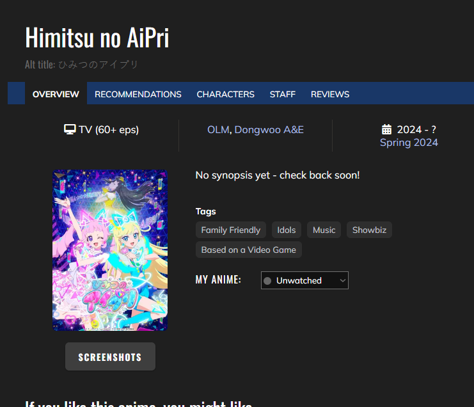Open the Showbiz tag
This screenshot has width=474, height=407.
click(x=369, y=230)
